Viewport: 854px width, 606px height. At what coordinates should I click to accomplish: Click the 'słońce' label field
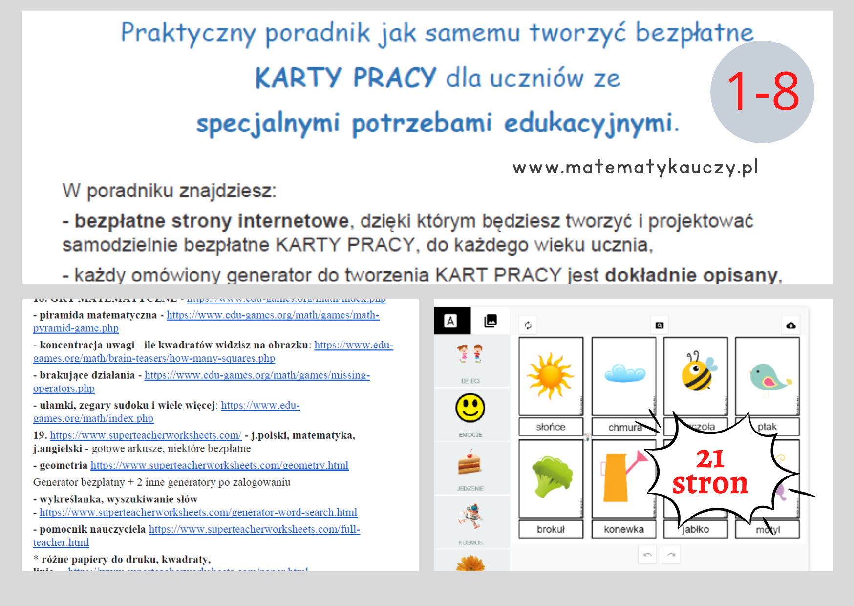551,427
